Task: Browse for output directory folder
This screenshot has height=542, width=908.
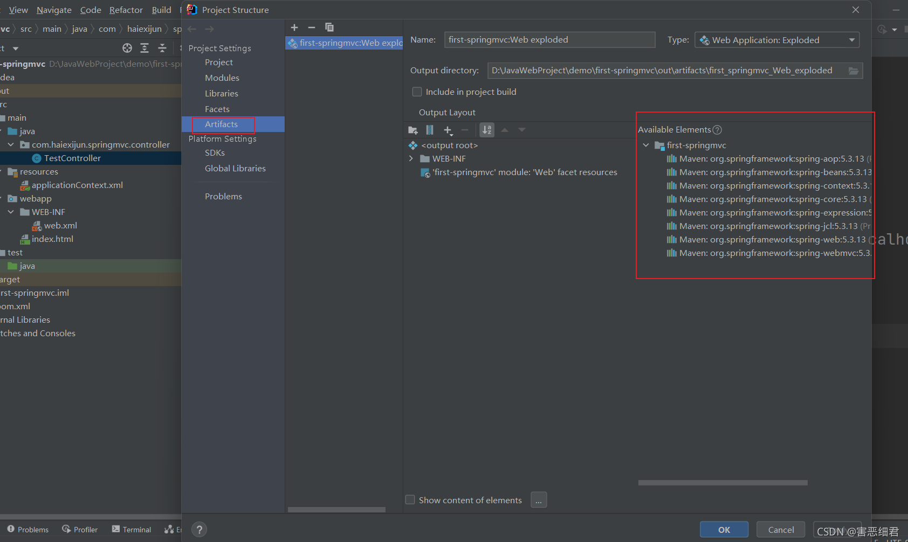Action: point(854,71)
